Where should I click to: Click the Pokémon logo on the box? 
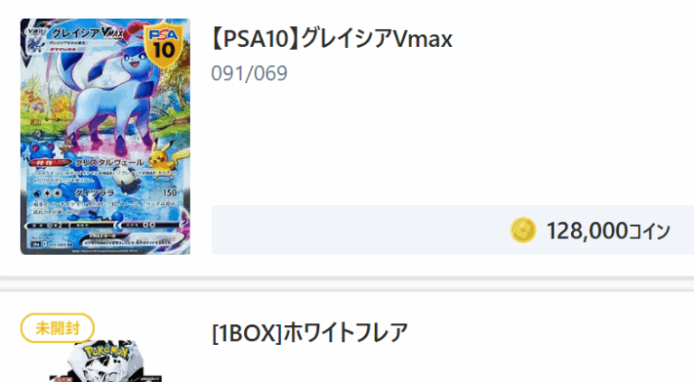click(107, 352)
